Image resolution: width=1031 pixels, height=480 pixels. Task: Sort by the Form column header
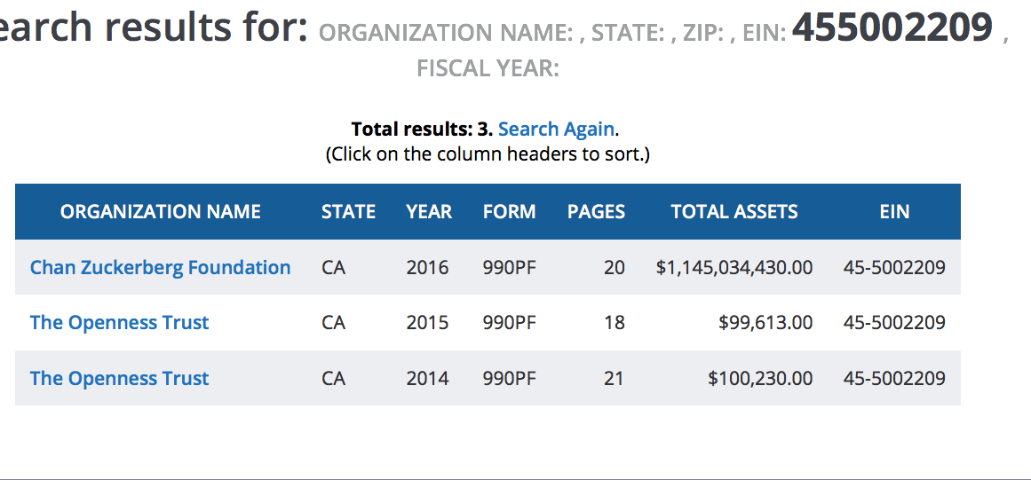click(509, 211)
